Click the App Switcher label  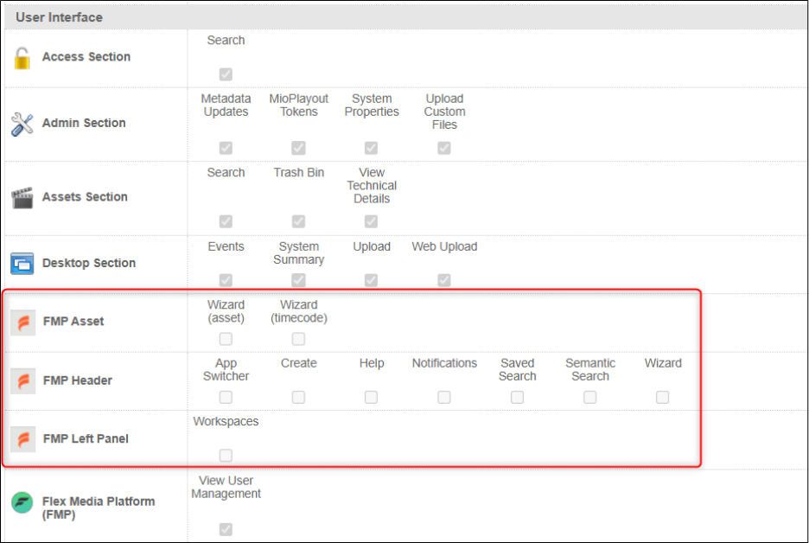(x=226, y=370)
